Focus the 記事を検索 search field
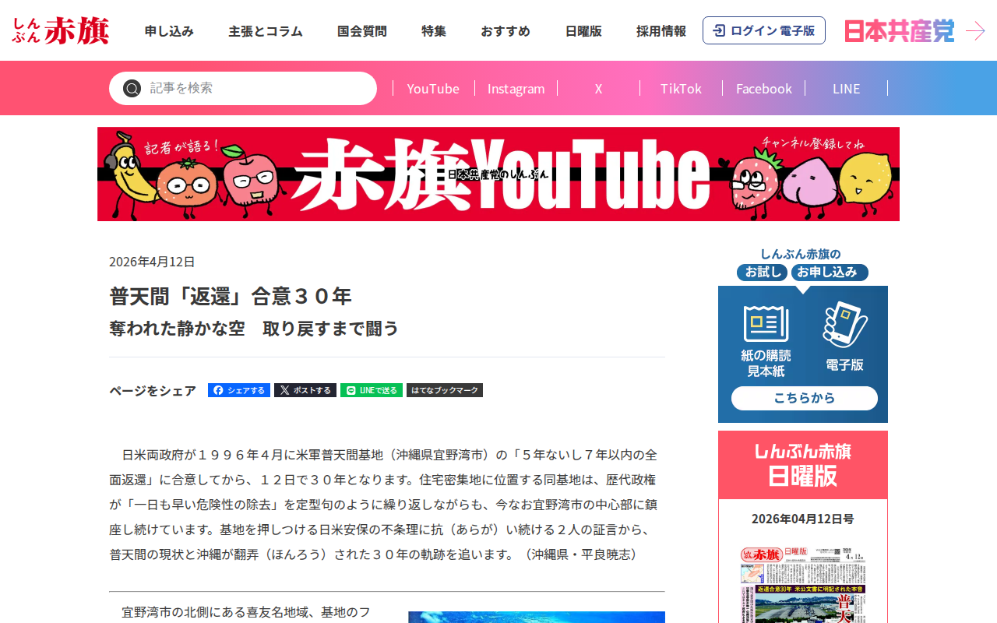 [x=243, y=88]
